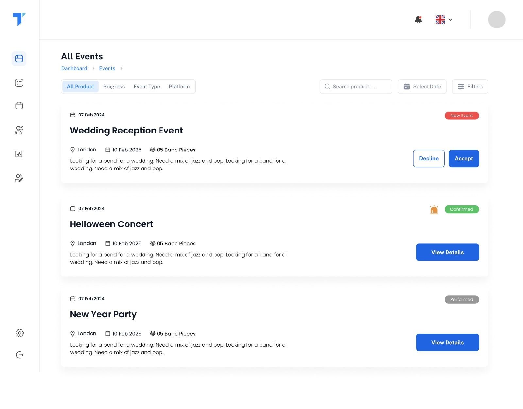The height and width of the screenshot is (409, 523).
Task: Open the Filters panel
Action: tap(470, 87)
